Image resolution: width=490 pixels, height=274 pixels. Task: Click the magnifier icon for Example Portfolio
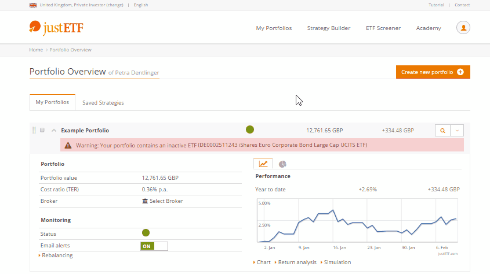442,131
